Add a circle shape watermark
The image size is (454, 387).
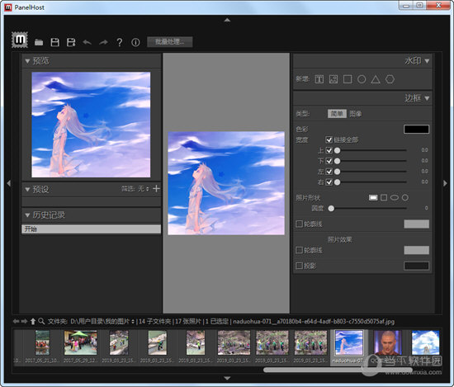coord(362,79)
